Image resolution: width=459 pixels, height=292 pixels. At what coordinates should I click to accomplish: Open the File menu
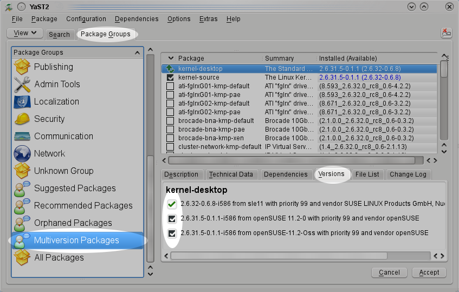17,19
